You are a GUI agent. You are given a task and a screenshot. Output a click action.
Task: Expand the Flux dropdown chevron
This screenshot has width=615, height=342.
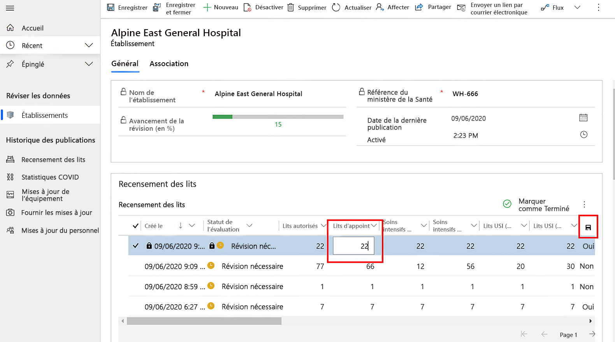pos(577,7)
